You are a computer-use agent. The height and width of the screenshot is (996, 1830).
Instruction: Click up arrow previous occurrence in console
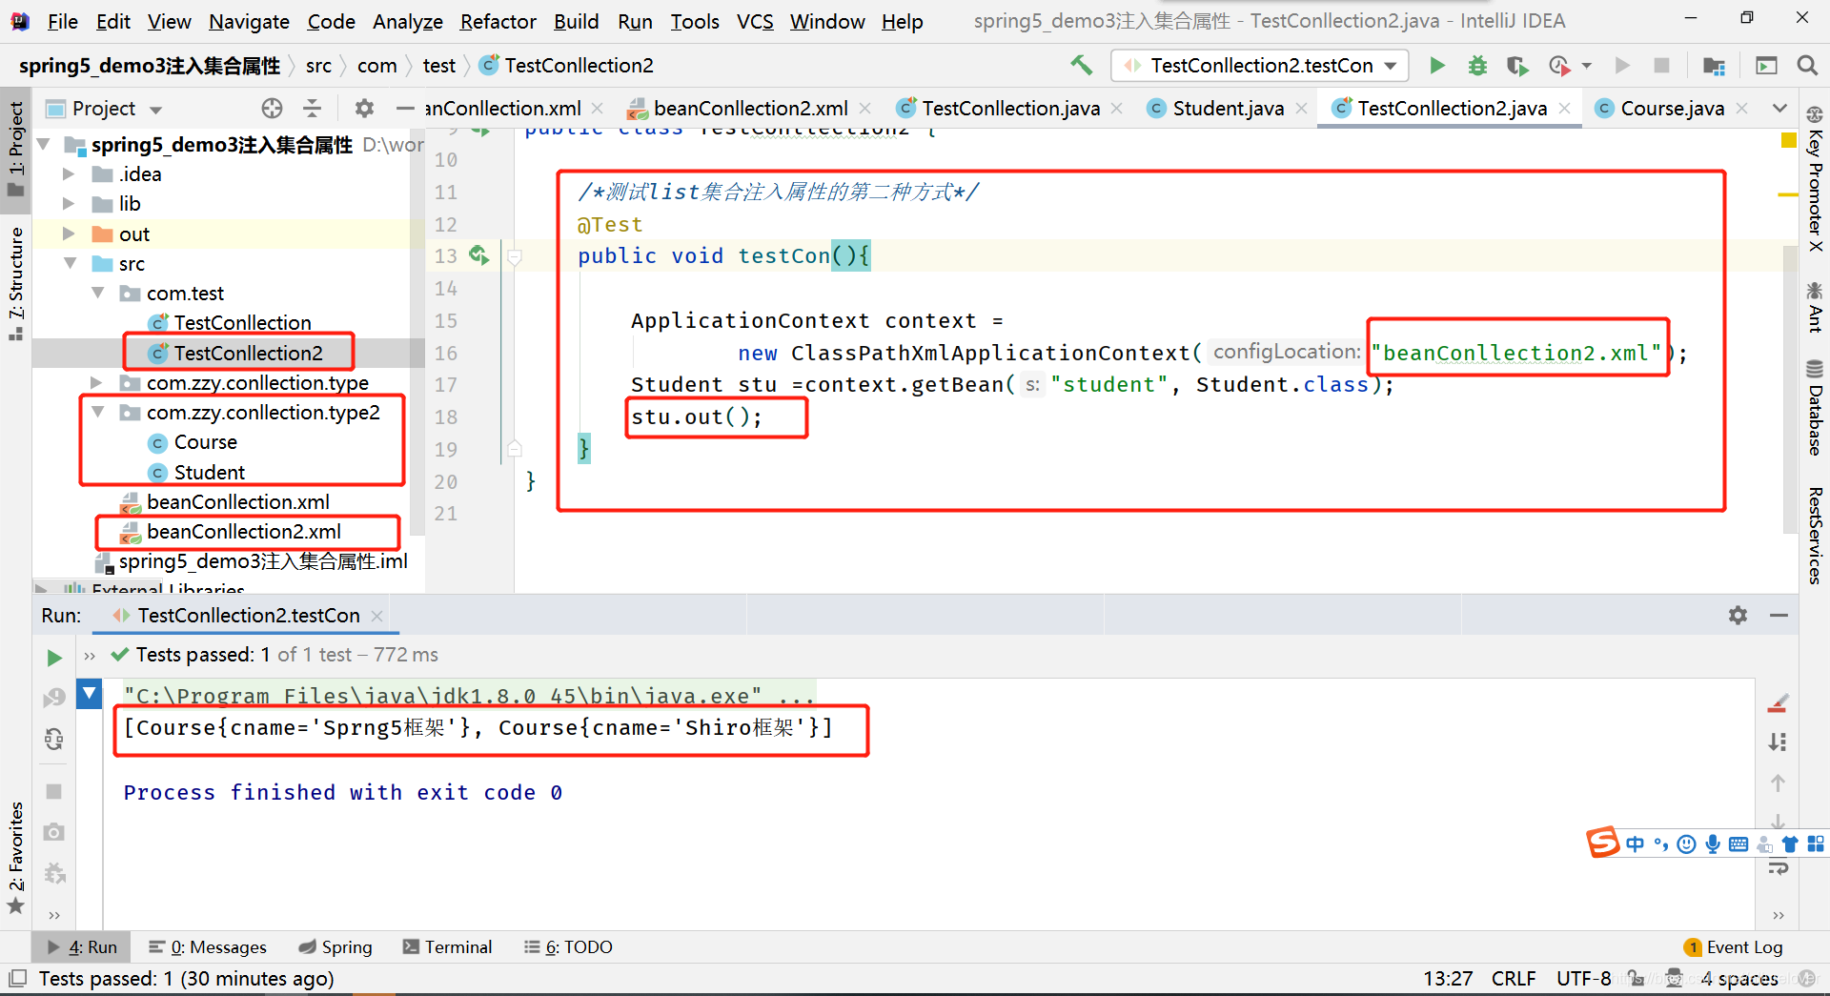(x=1778, y=783)
